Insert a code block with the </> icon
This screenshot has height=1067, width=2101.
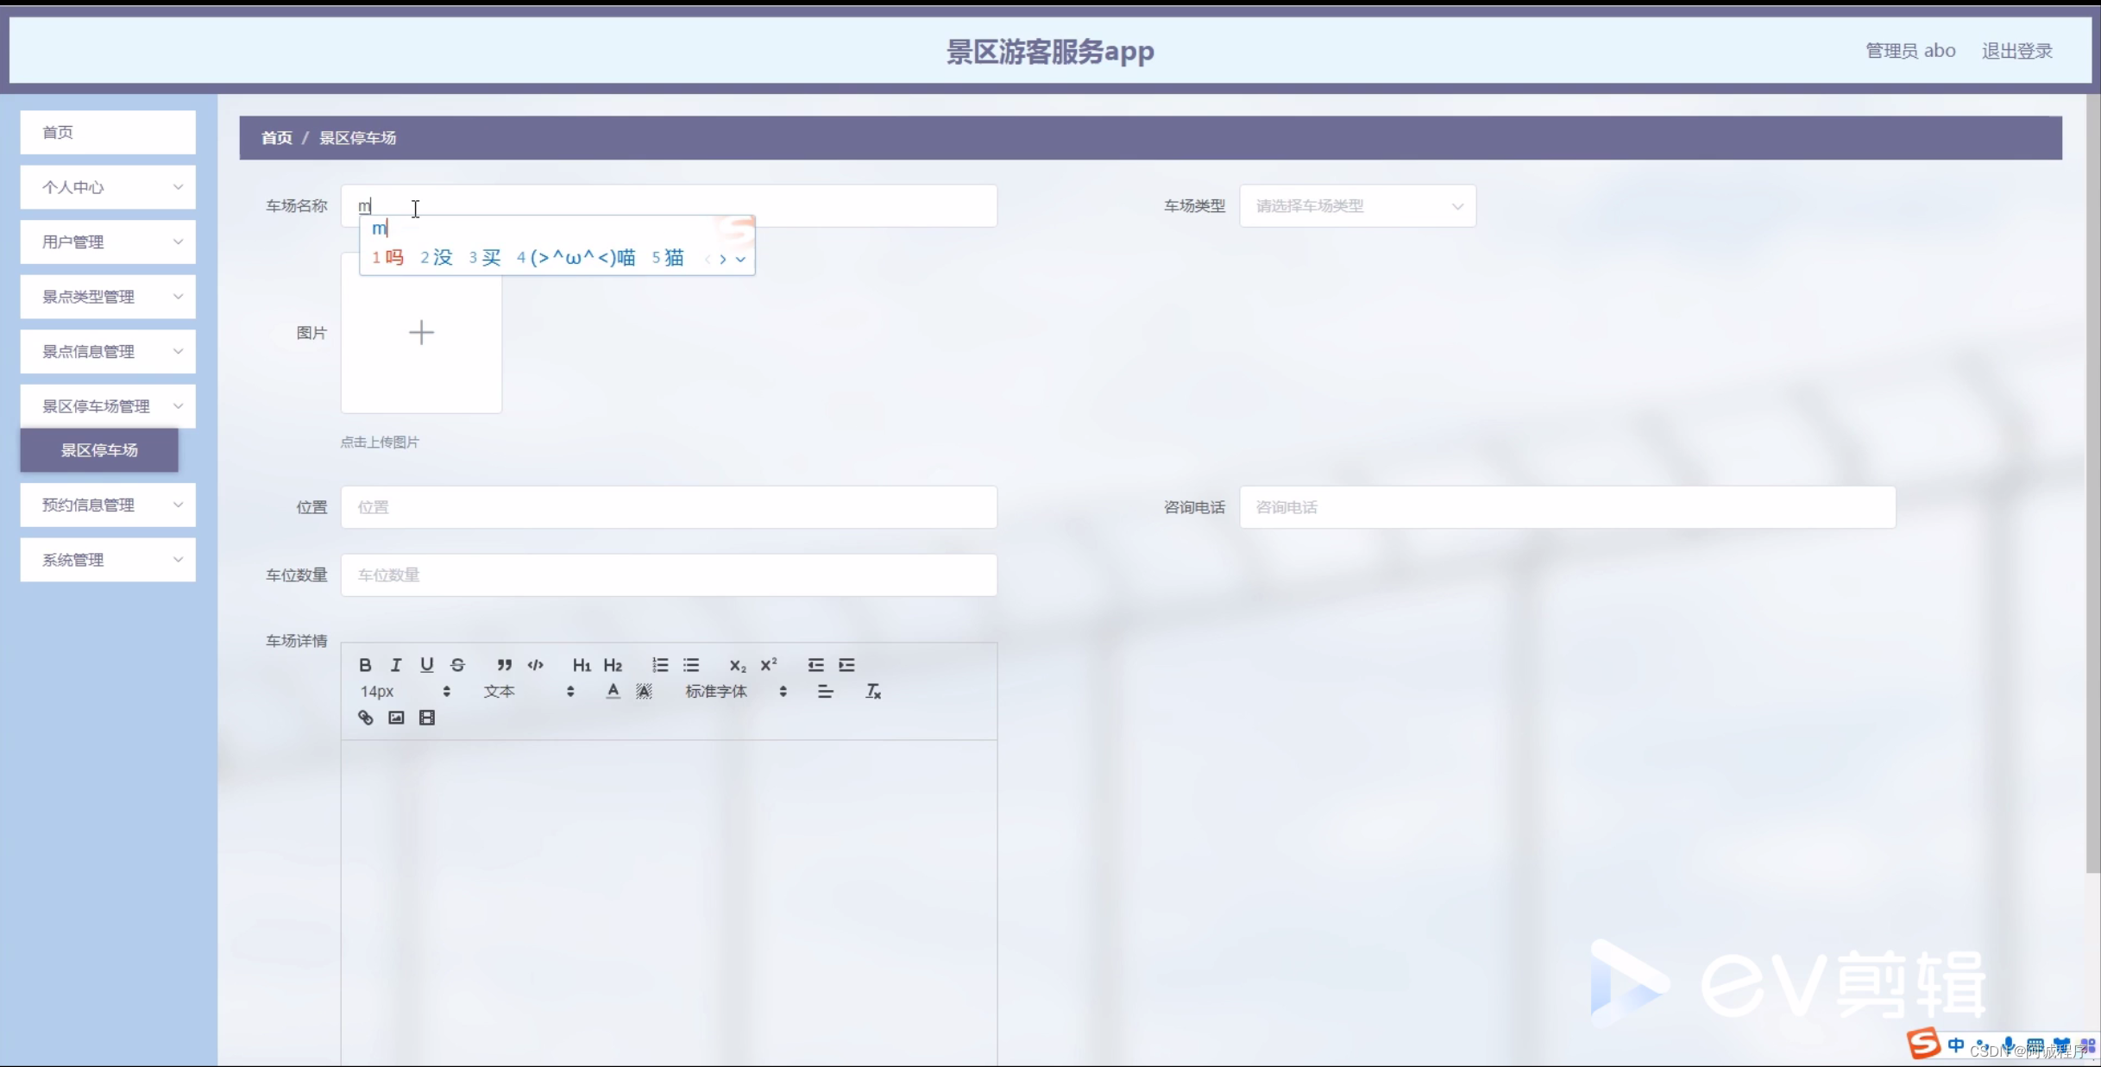point(535,664)
